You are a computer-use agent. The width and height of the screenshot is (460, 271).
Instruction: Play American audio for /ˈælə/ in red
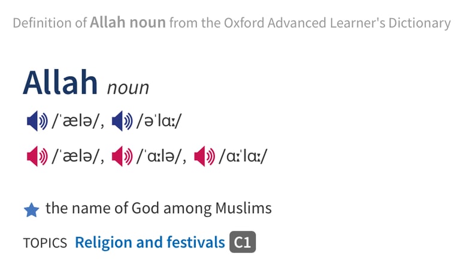click(x=37, y=156)
